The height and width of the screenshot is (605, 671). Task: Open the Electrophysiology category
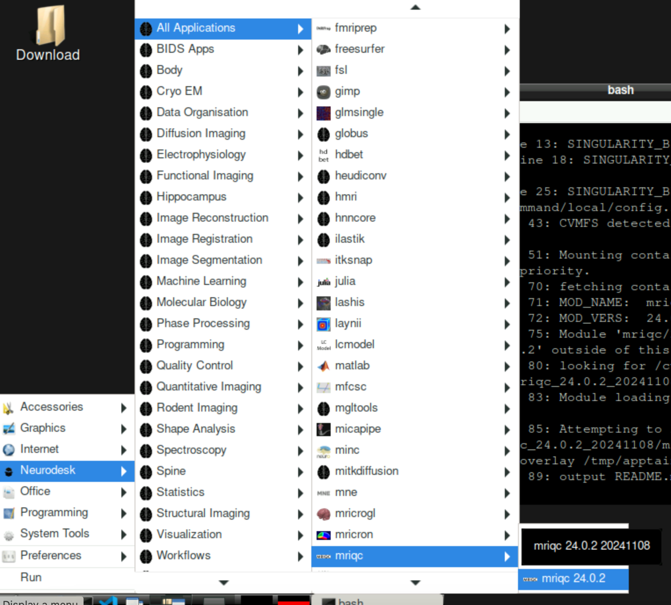coord(223,155)
